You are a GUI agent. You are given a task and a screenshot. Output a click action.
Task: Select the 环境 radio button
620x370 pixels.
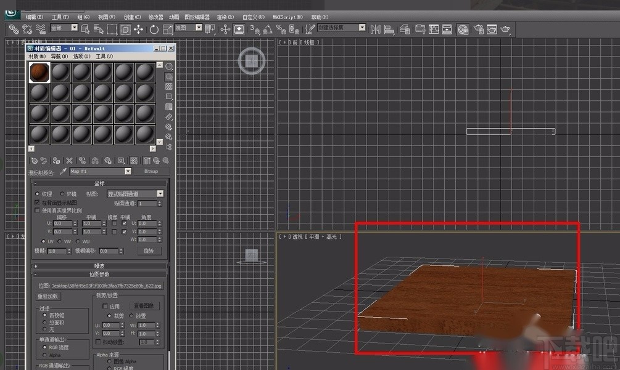pyautogui.click(x=62, y=193)
